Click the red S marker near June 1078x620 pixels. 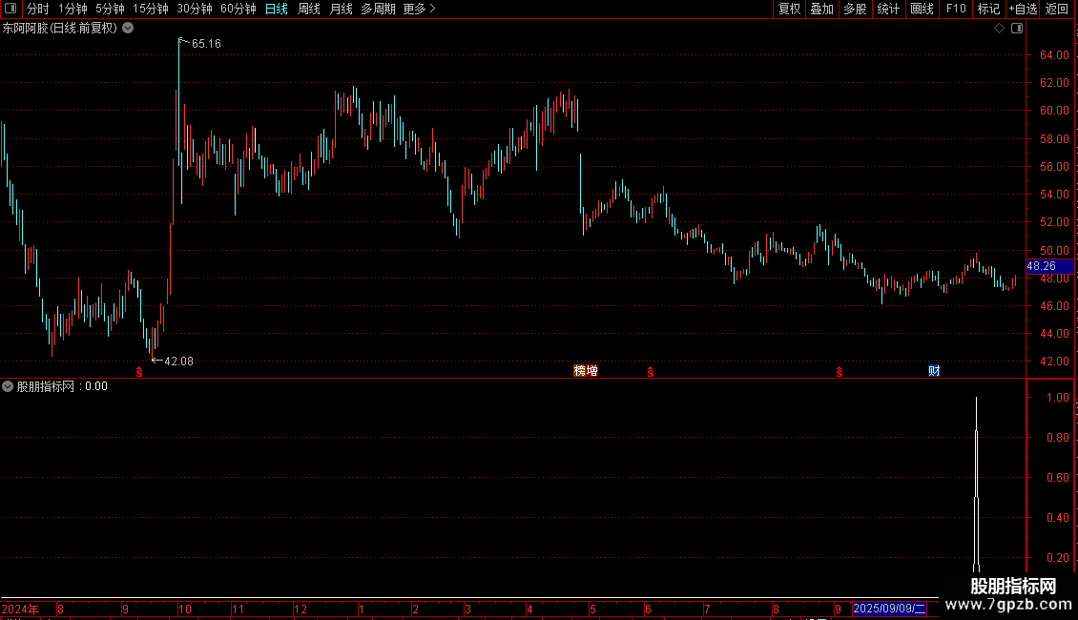coord(650,372)
